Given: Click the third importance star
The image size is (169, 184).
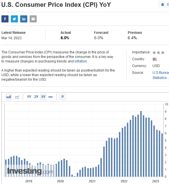Looking at the screenshot, I should pos(163,53).
